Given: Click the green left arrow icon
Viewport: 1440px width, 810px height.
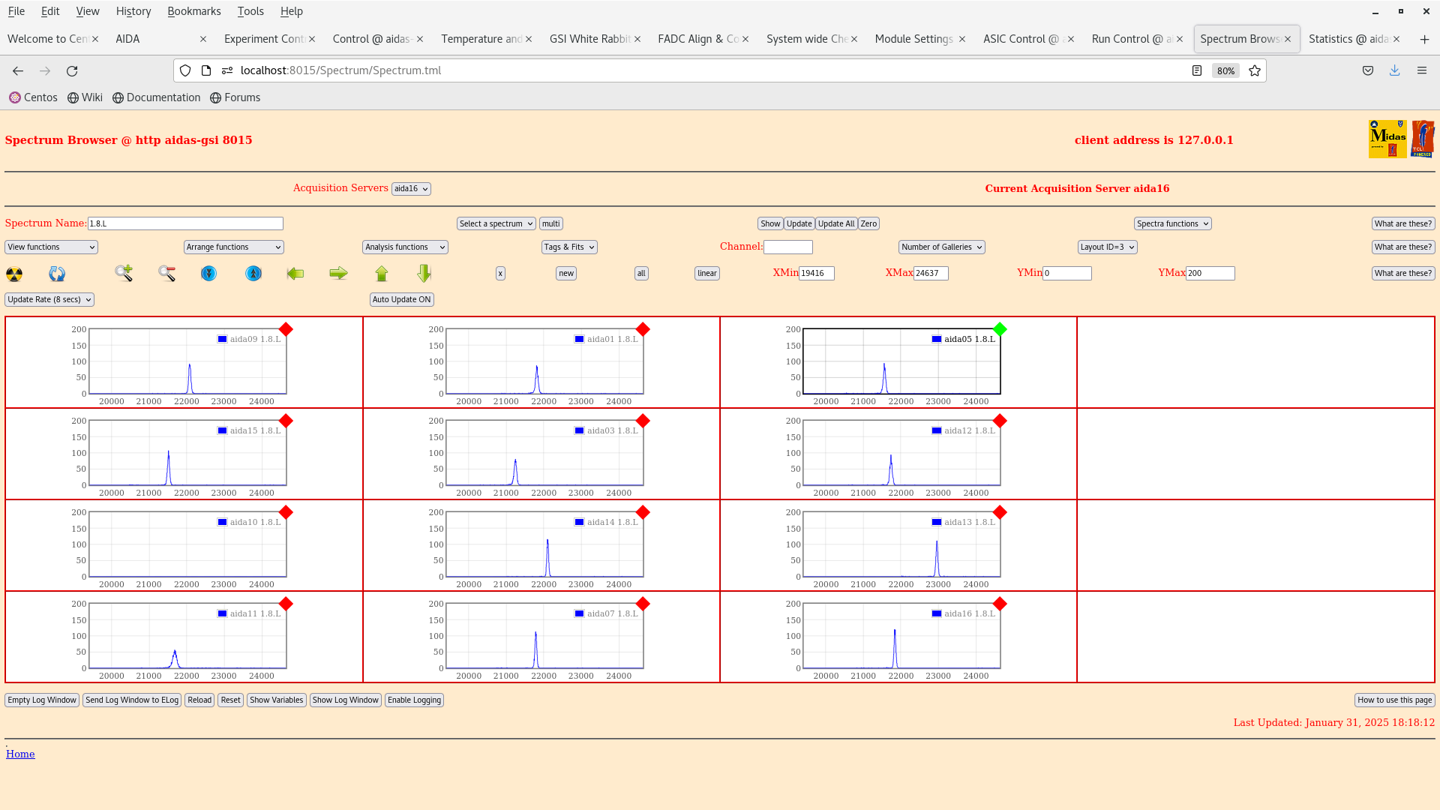Looking at the screenshot, I should [x=295, y=274].
